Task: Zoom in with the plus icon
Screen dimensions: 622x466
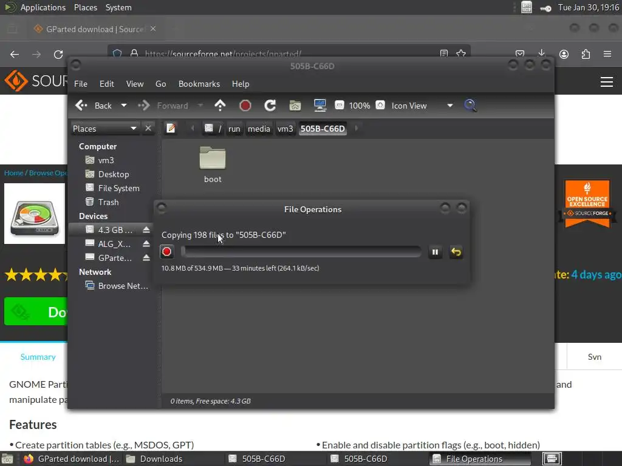Action: 380,106
